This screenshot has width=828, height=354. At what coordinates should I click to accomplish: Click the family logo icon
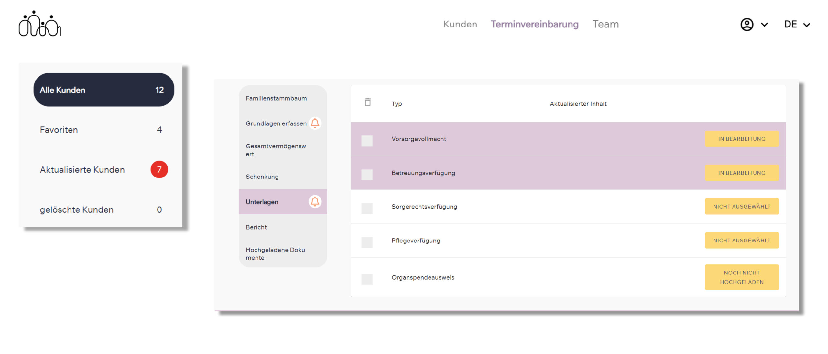point(40,24)
